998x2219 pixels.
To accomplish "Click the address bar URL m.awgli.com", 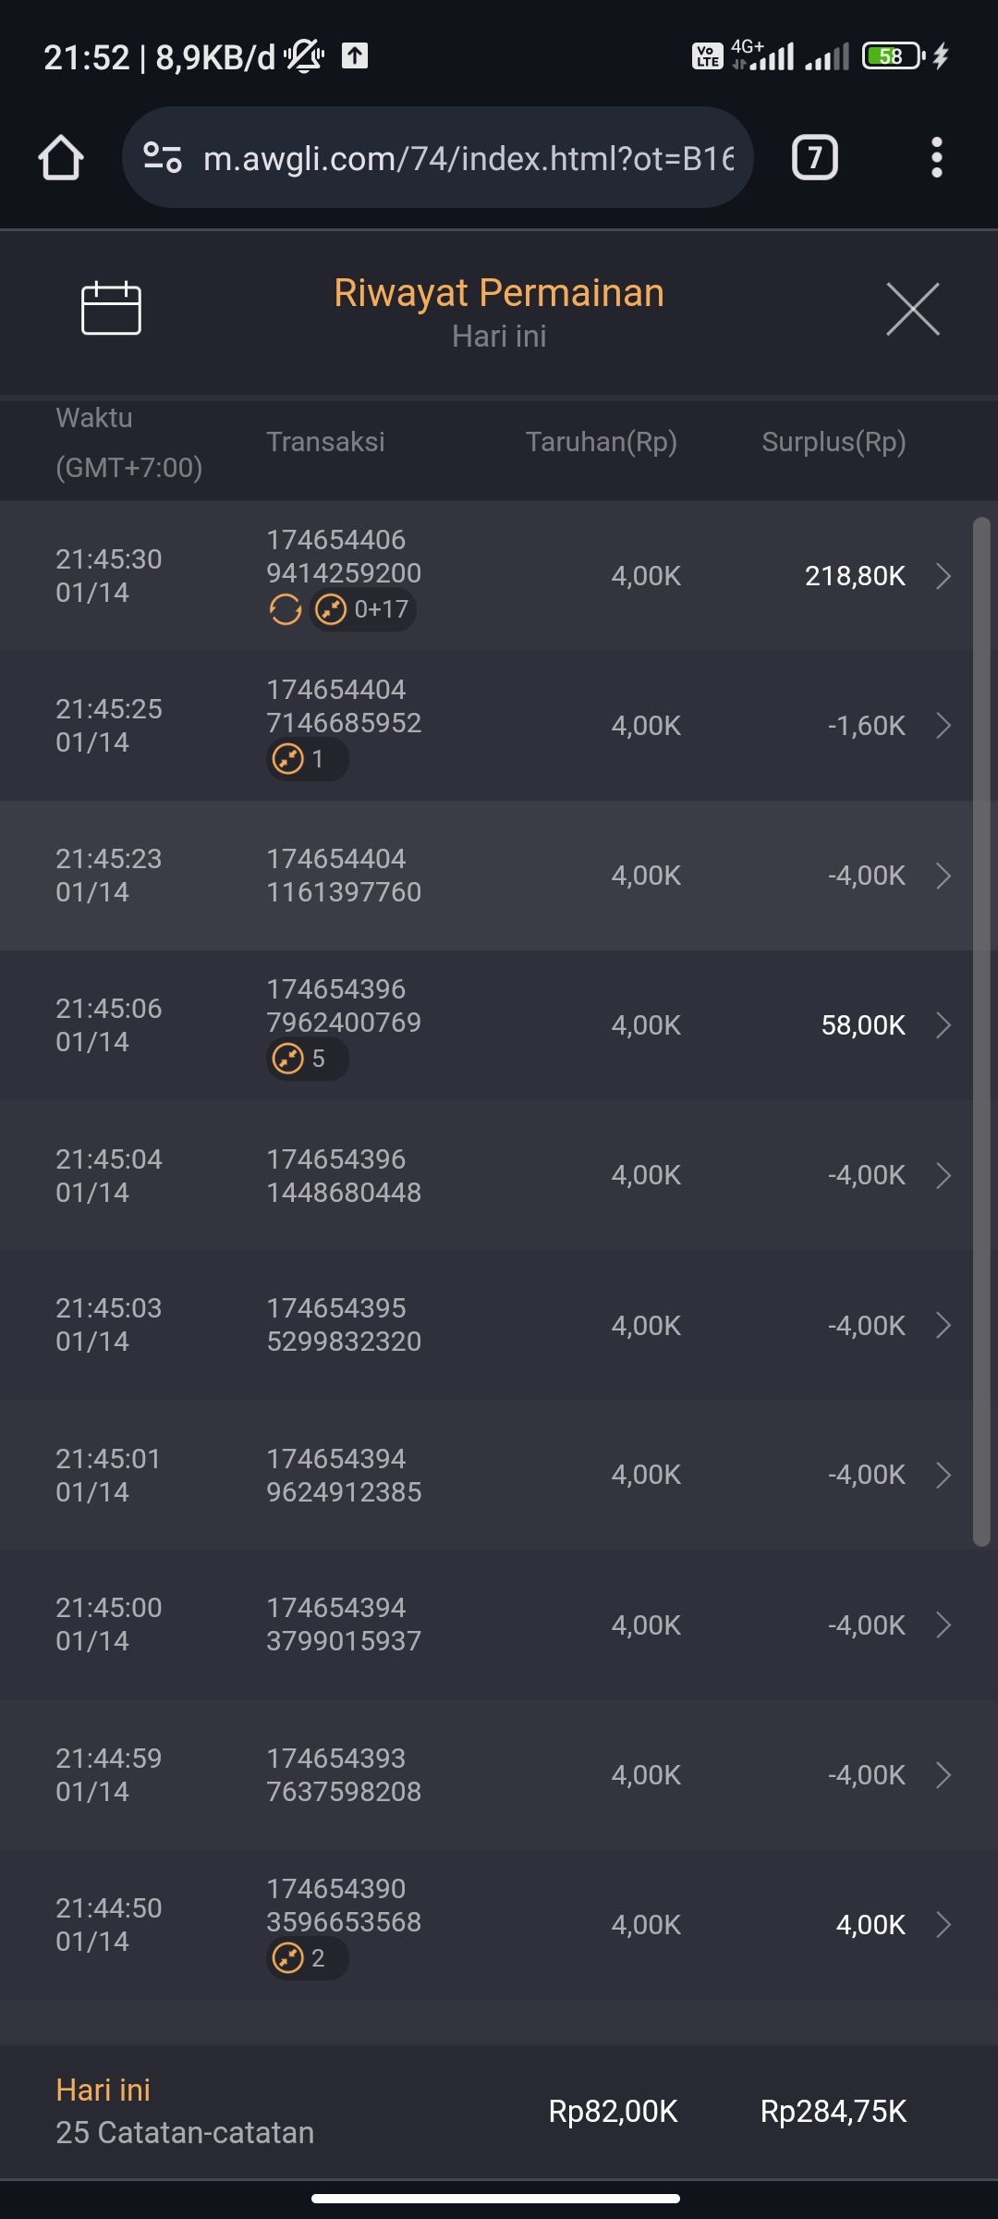I will click(468, 159).
